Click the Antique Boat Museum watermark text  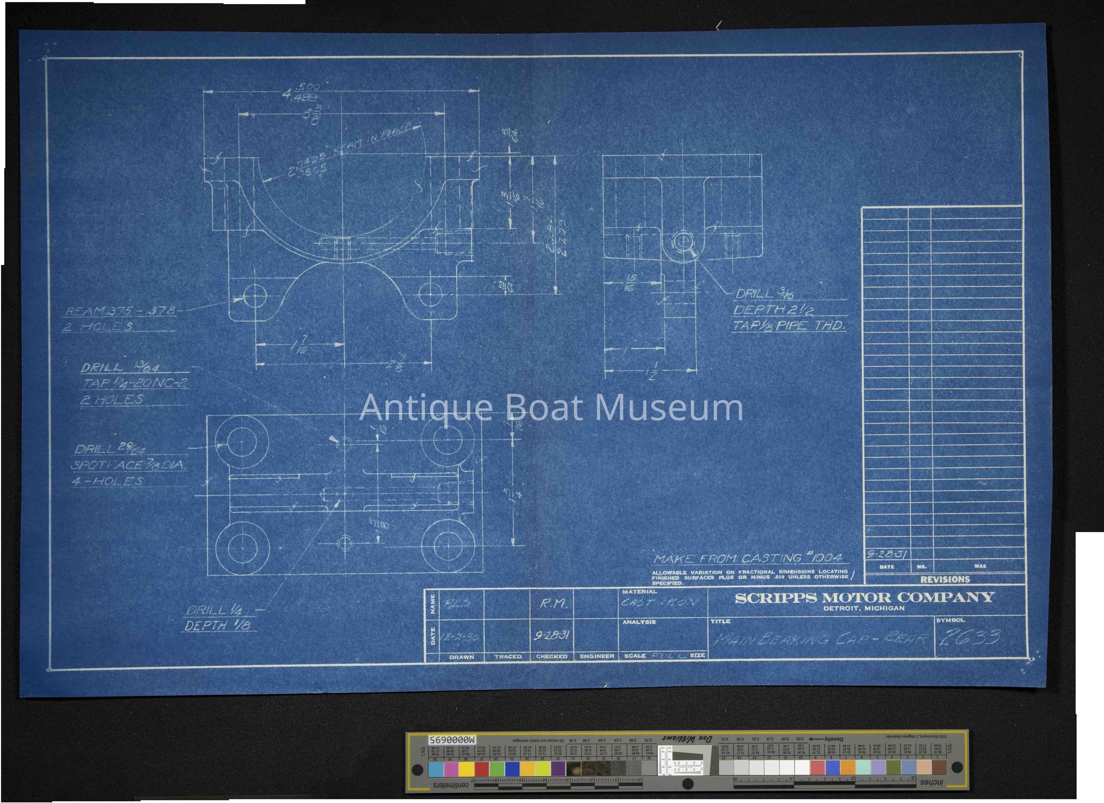click(x=550, y=407)
